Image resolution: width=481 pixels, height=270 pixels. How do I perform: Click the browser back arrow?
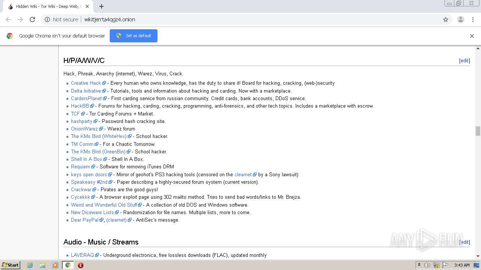tap(8, 19)
